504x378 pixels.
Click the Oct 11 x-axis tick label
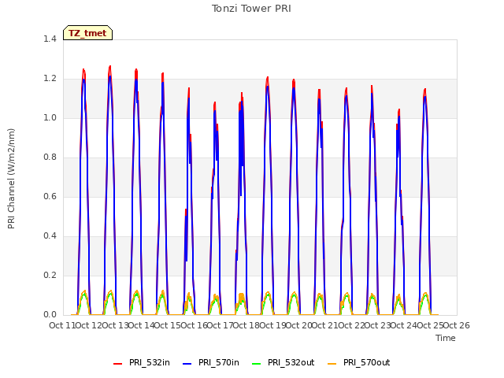(62, 325)
